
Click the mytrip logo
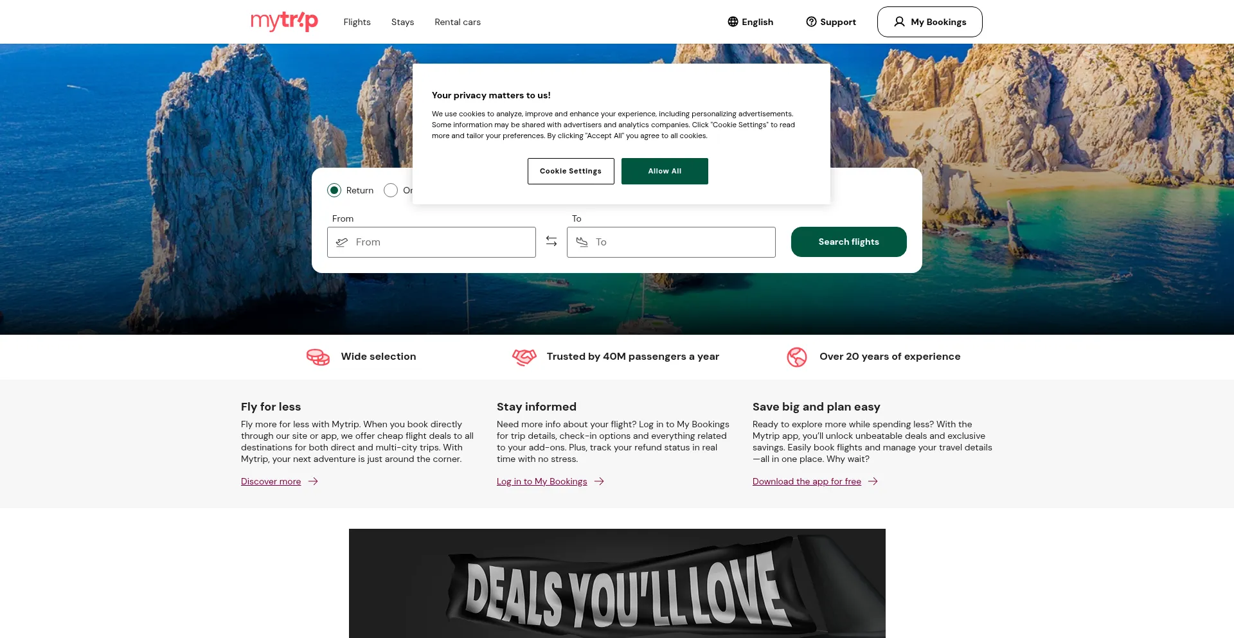284,21
